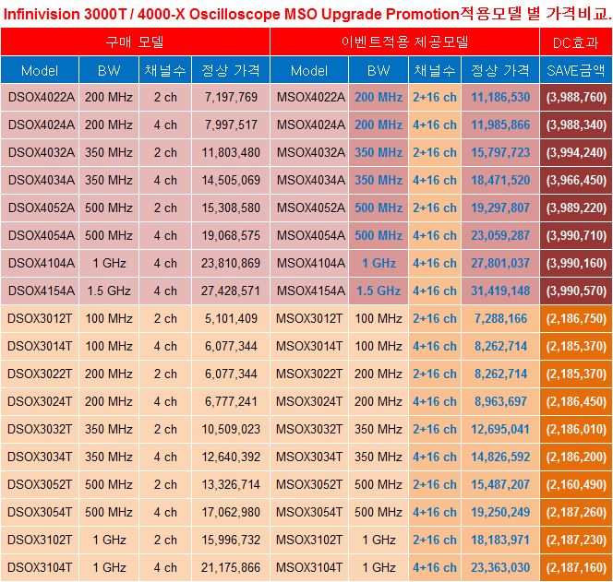Click price 18,183,971
Image resolution: width=613 pixels, height=582 pixels.
[x=500, y=540]
